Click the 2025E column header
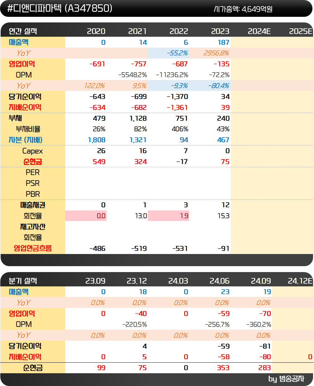314x386 pixels. point(300,31)
